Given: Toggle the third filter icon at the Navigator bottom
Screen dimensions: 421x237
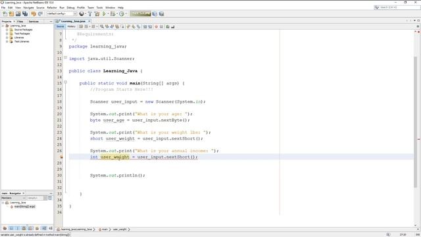Looking at the screenshot, I should coord(18,228).
